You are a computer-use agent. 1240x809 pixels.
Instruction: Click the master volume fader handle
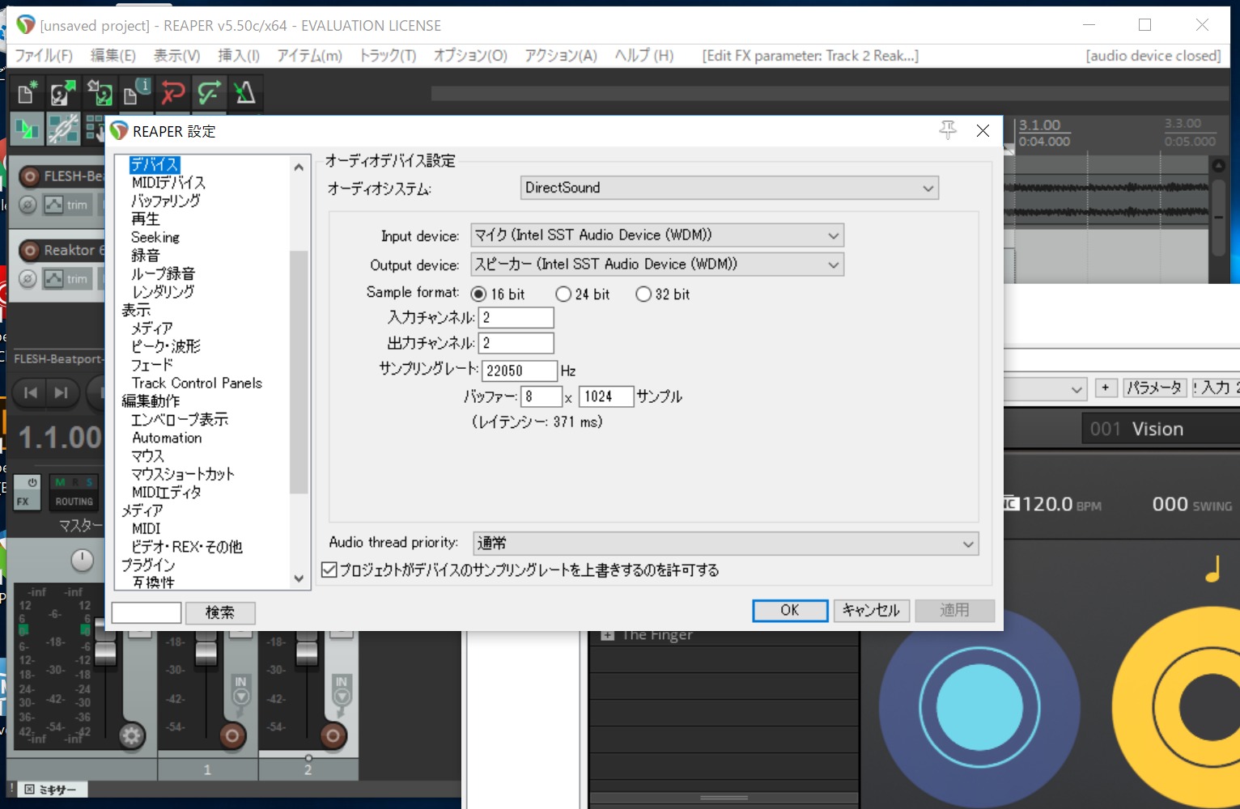[x=105, y=651]
